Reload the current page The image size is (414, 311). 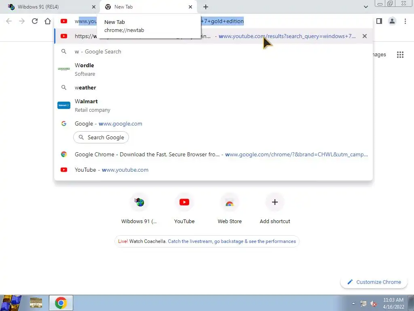point(35,21)
